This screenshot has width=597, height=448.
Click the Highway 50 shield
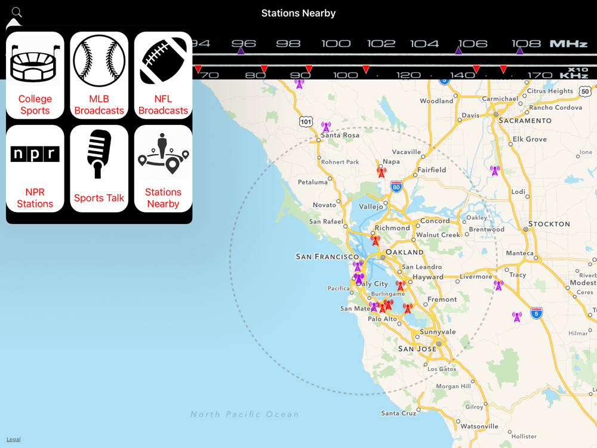[585, 91]
